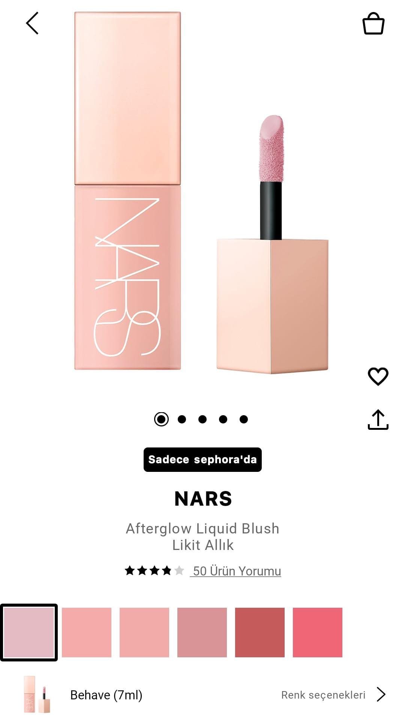The width and height of the screenshot is (405, 723).
Task: Open Renk seçenekleri color options
Action: click(x=323, y=695)
